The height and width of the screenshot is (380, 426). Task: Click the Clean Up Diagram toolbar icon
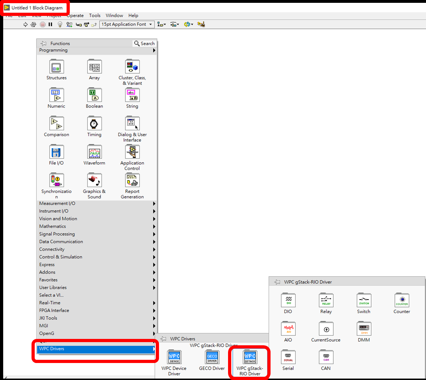click(201, 24)
